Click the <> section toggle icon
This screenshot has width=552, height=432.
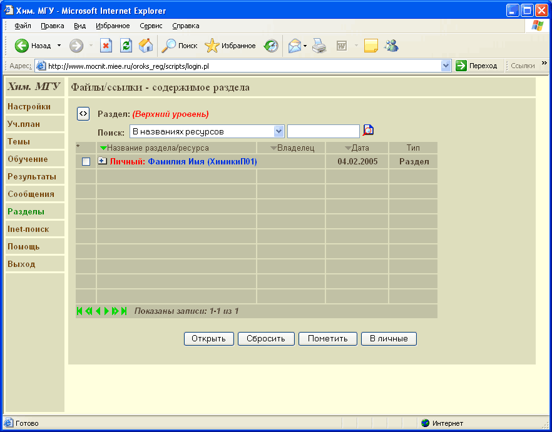(83, 114)
